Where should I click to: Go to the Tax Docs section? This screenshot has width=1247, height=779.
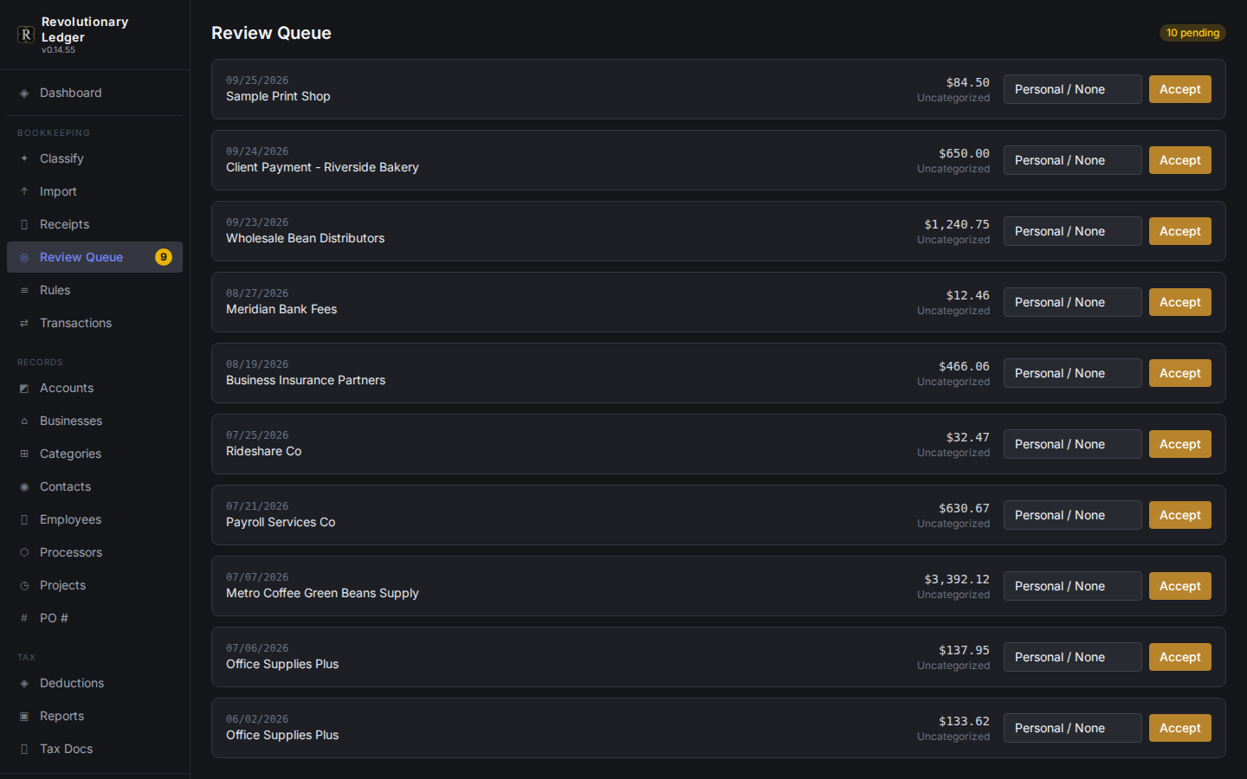[94, 749]
